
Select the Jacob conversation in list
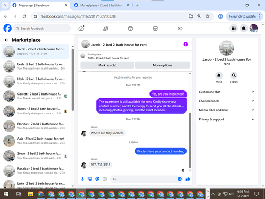pyautogui.click(x=36, y=51)
